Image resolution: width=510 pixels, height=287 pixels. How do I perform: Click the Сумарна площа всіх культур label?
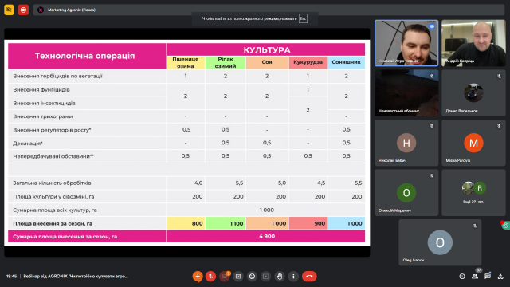(x=55, y=210)
